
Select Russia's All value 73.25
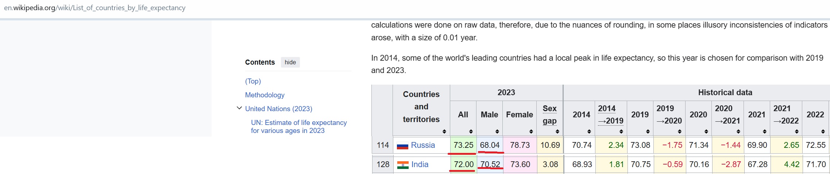[x=463, y=145]
